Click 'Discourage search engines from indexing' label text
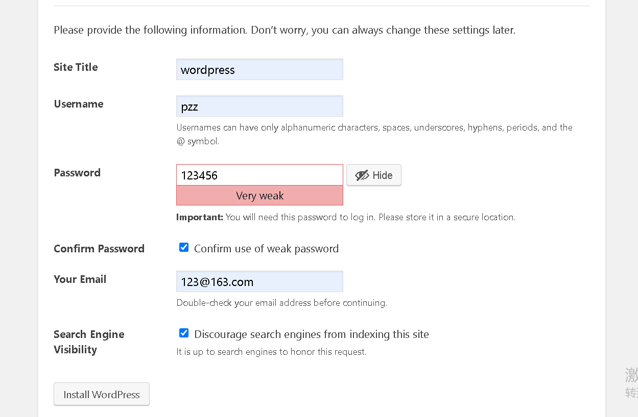 click(x=312, y=334)
